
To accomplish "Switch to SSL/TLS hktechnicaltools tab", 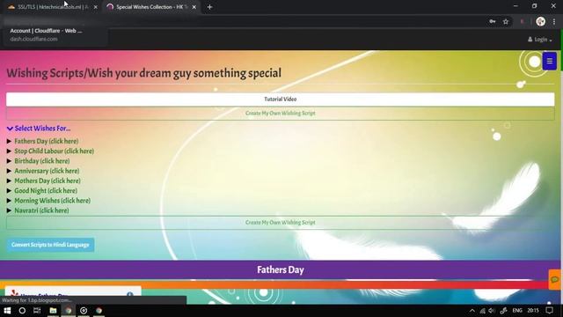I will click(53, 7).
